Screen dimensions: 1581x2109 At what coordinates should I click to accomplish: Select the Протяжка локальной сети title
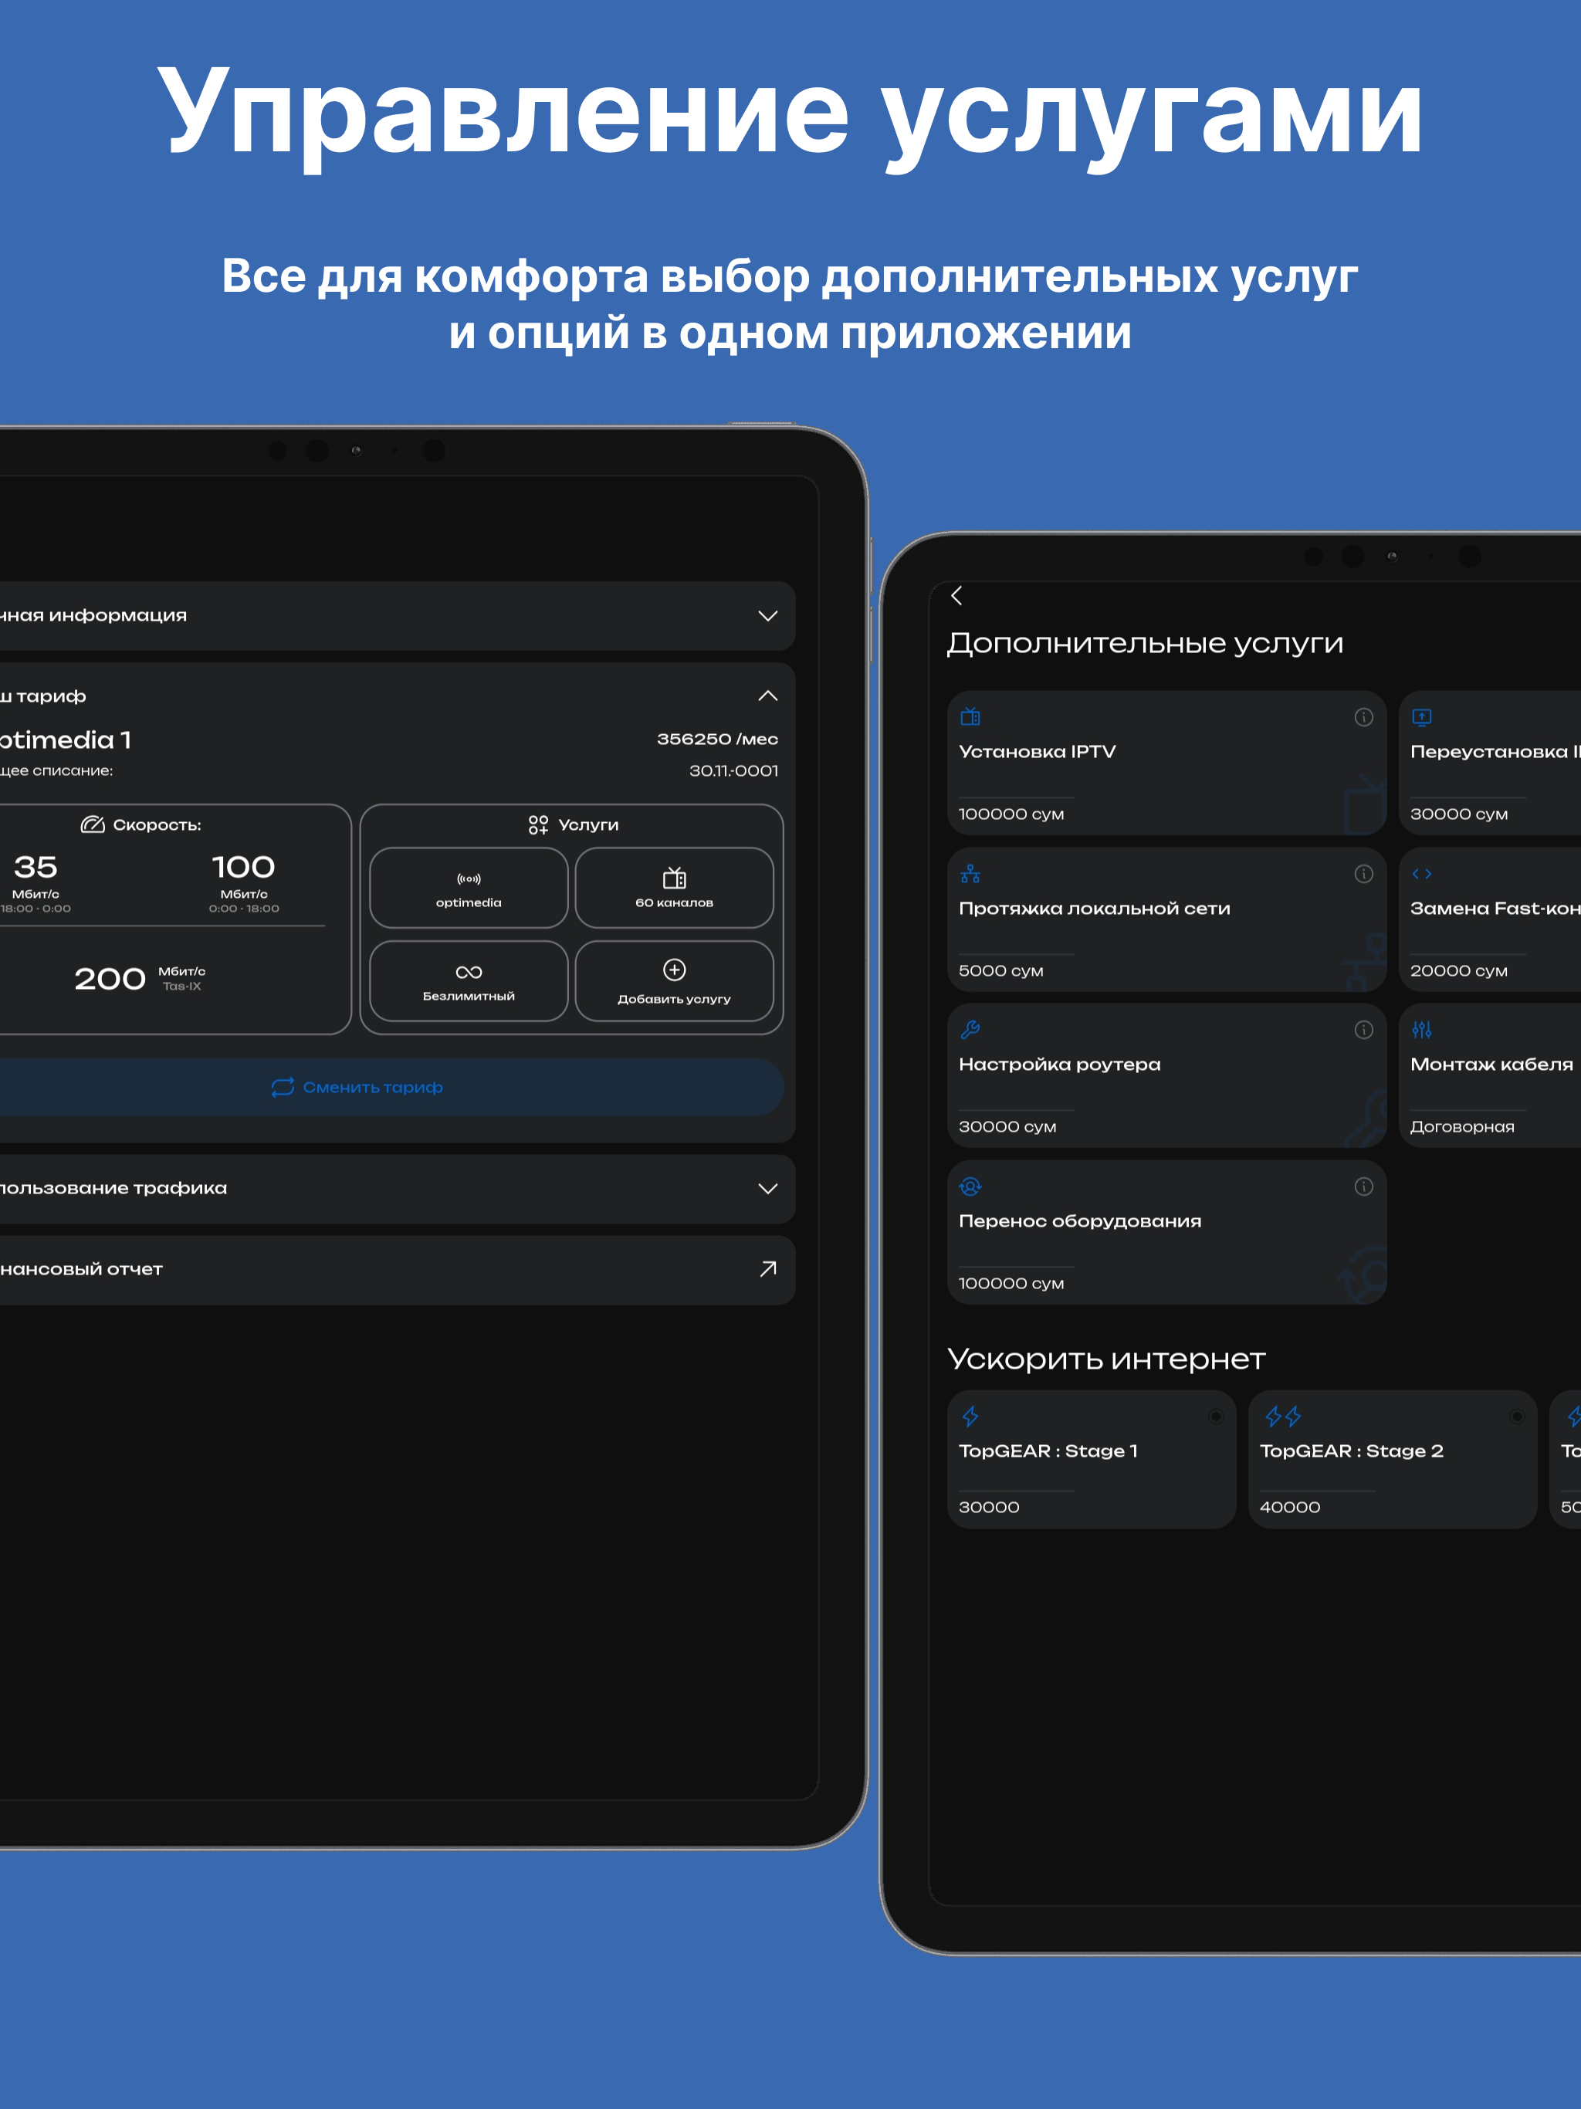click(1095, 909)
